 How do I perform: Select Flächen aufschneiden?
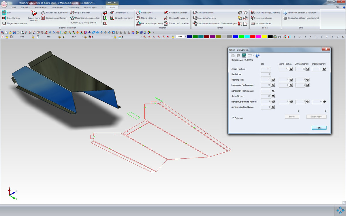177,23
